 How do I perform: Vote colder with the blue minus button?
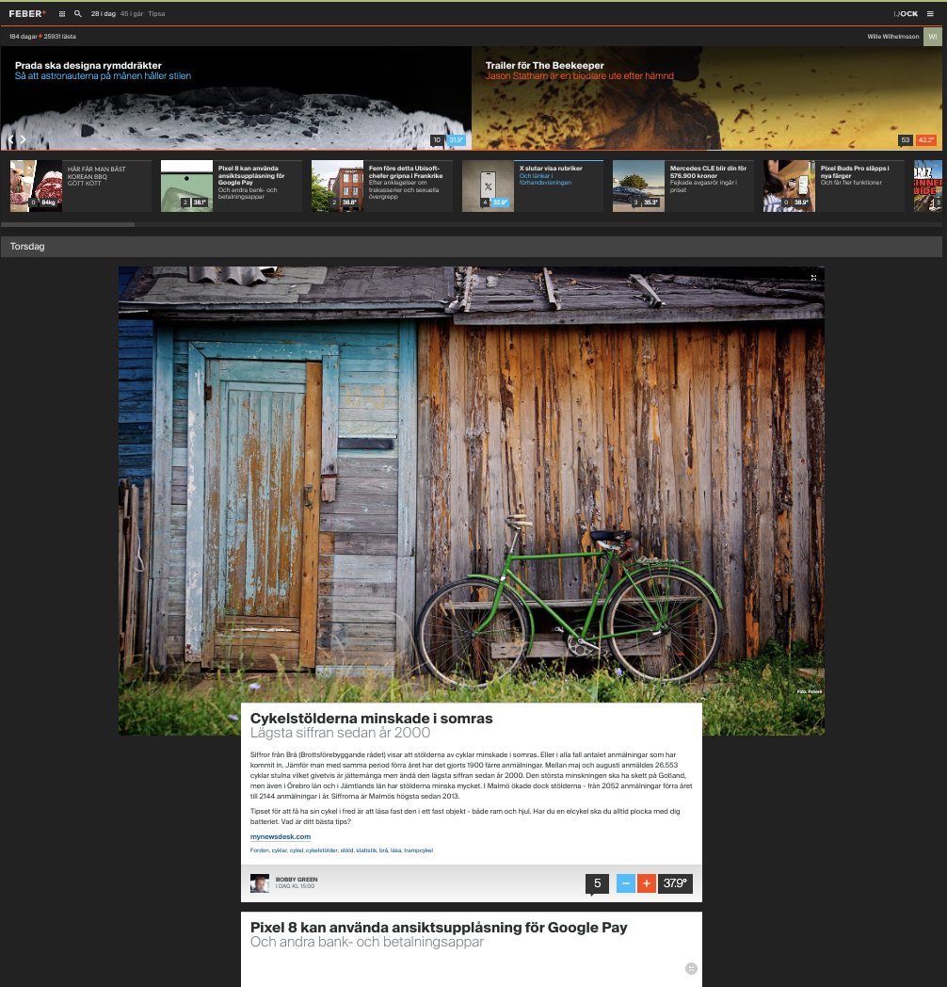(x=625, y=883)
